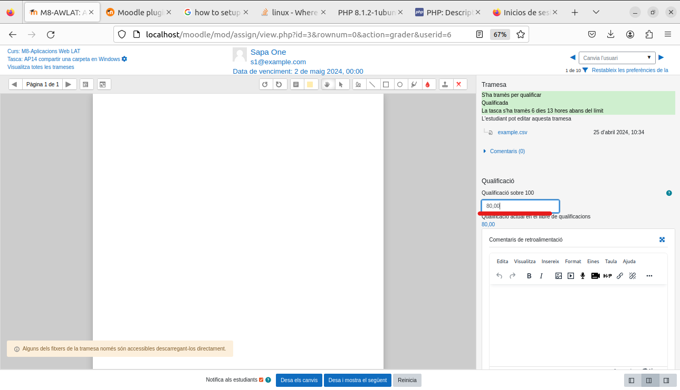Screen dimensions: 680x390
Task: Select the rectangle annotation tool
Action: tap(387, 84)
